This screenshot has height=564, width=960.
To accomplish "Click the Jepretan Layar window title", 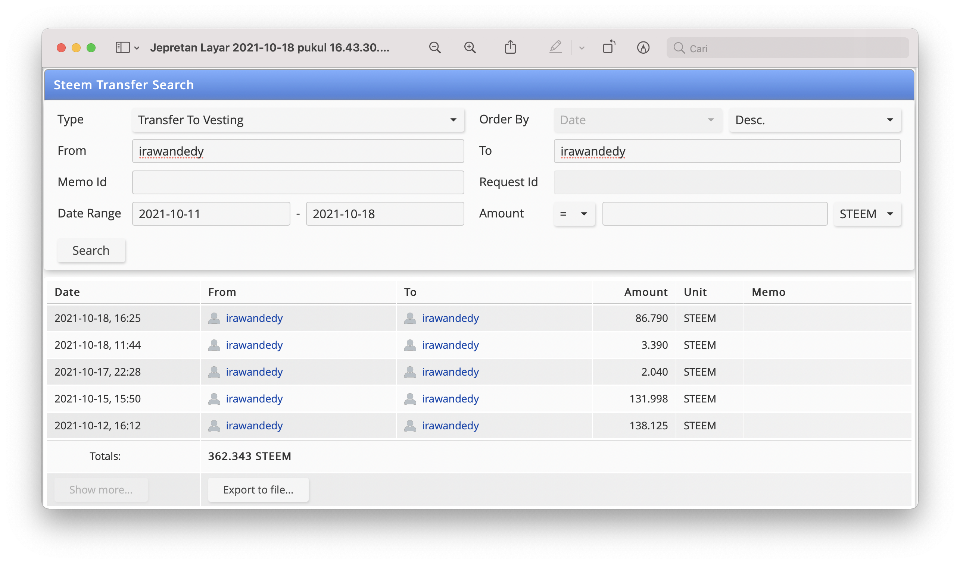I will pyautogui.click(x=270, y=48).
